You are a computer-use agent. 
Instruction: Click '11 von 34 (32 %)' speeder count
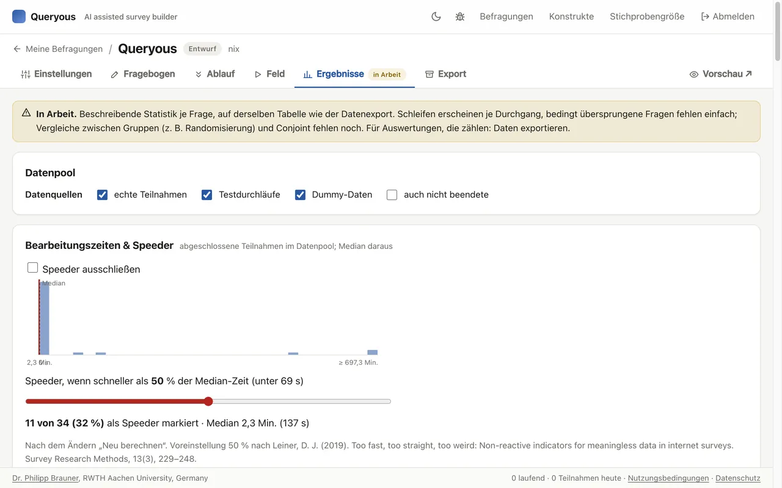pyautogui.click(x=65, y=423)
